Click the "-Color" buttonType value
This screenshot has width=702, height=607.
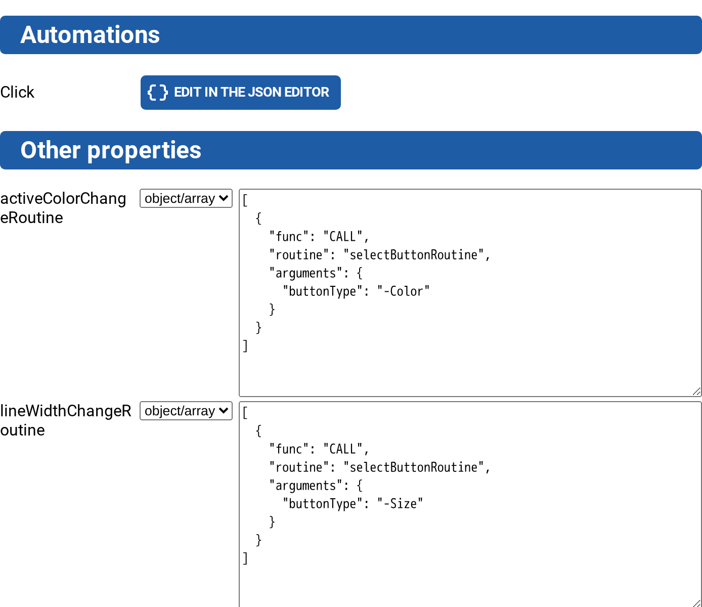coord(404,291)
